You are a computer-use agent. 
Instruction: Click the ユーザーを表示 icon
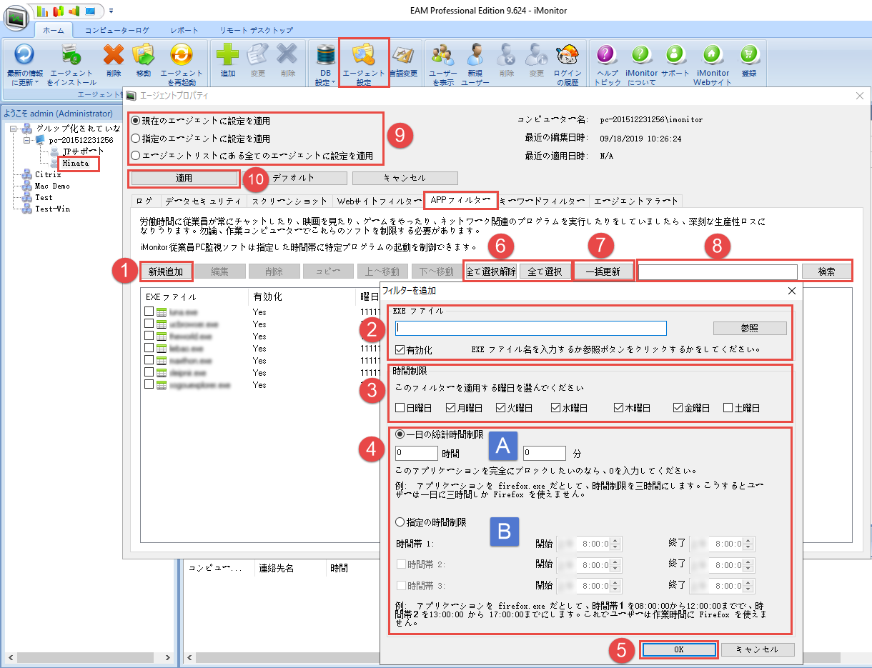(x=442, y=56)
